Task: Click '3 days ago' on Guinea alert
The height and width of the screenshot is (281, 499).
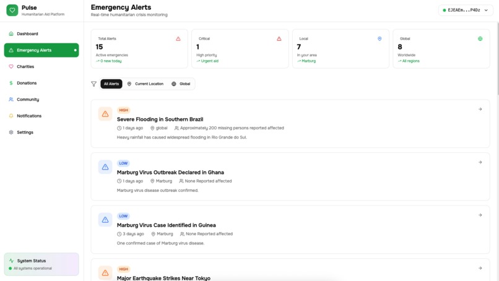Action: coord(133,234)
